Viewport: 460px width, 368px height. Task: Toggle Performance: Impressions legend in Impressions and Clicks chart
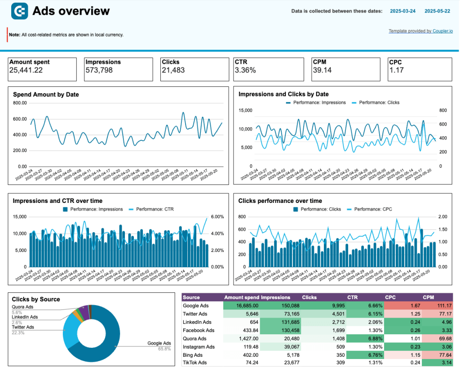click(316, 103)
